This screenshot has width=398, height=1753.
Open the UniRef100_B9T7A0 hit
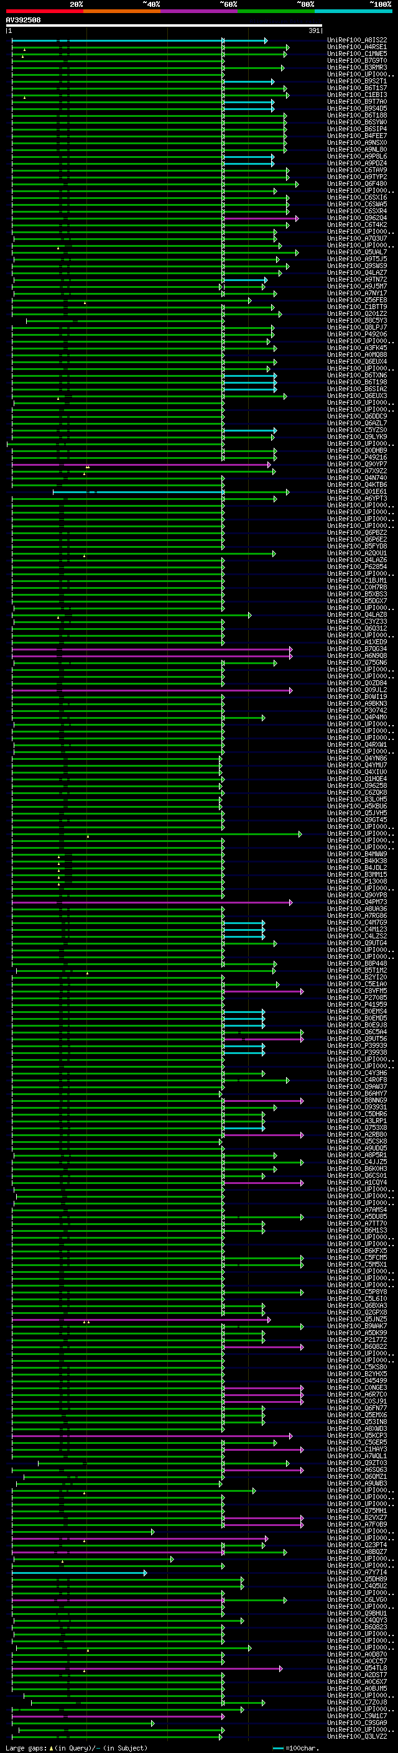[356, 101]
